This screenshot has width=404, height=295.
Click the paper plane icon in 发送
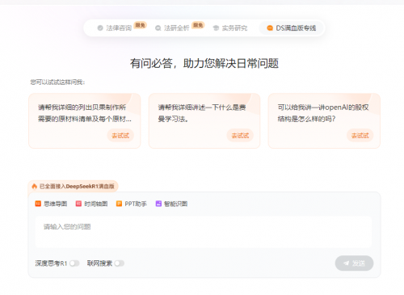347,263
